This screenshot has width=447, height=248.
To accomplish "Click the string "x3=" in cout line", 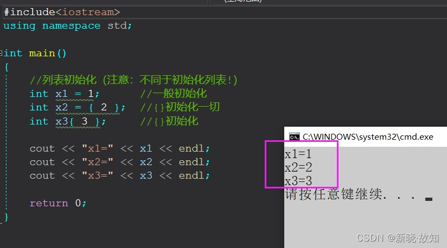I will click(x=98, y=176).
